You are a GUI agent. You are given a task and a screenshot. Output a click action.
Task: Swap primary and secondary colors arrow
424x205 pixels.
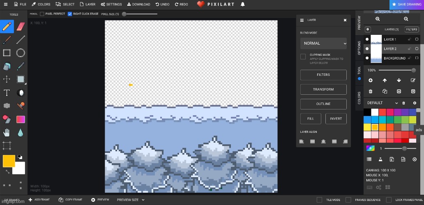[x=7, y=171]
